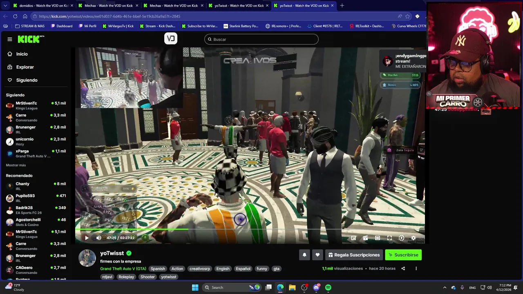This screenshot has height=294, width=523.
Task: Open the browser tab list dropdown
Action: [x=4, y=6]
